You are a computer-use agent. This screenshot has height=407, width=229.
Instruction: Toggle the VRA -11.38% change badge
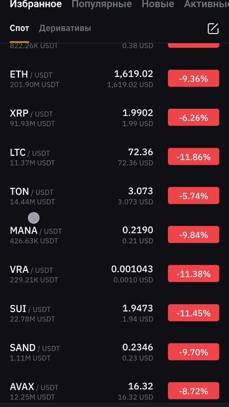(x=193, y=273)
